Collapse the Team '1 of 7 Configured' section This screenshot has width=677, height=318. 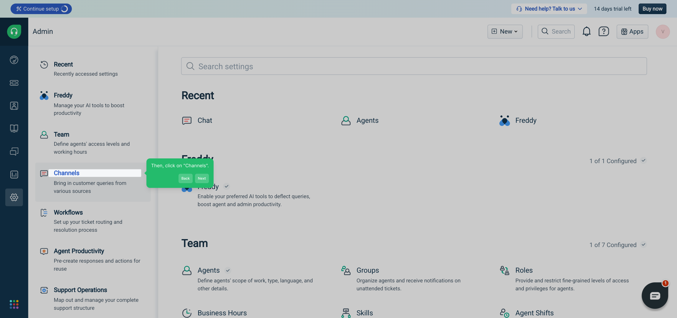(x=643, y=245)
